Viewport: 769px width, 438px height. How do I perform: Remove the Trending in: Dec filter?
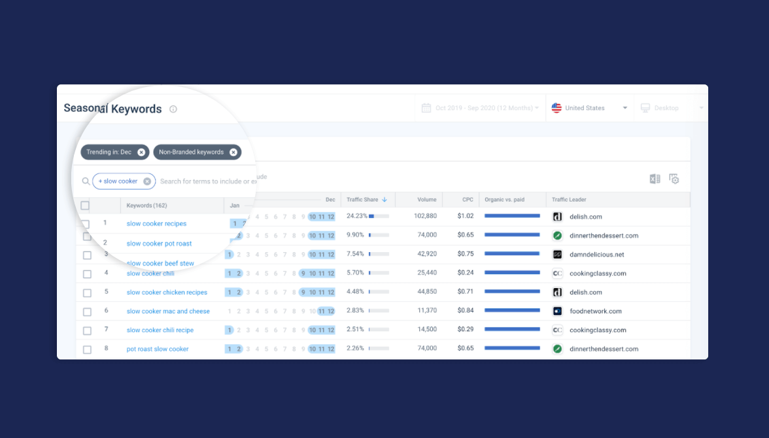pyautogui.click(x=141, y=152)
